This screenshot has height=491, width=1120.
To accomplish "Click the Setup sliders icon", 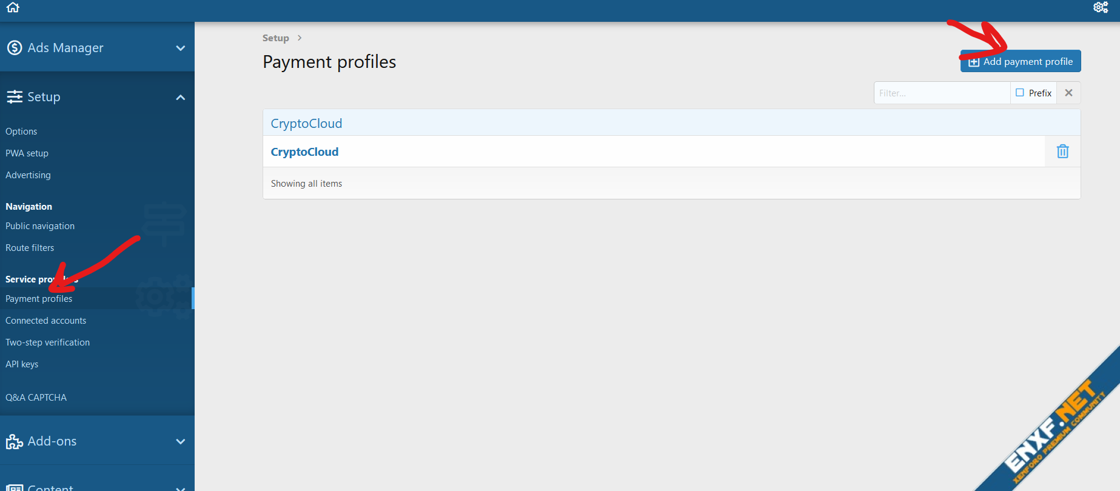I will point(15,97).
